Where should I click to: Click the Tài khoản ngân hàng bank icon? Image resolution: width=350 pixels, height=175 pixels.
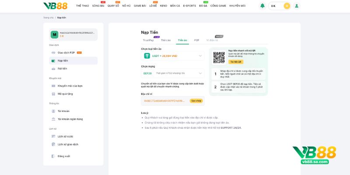click(x=53, y=119)
